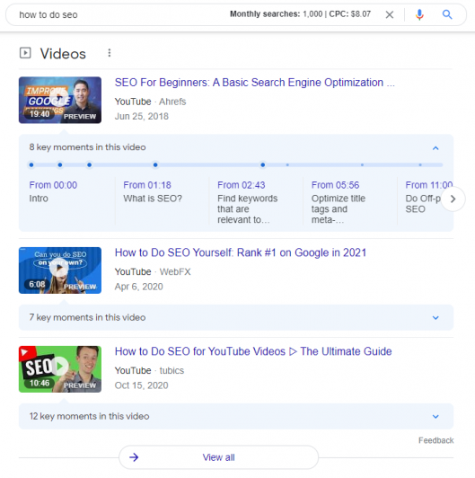
Task: Start voice search with the microphone icon
Action: [419, 14]
